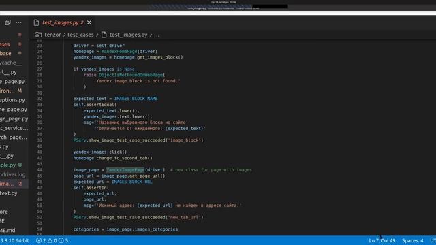The image size is (436, 245).
Task: Open the file ending in 'eptions.py' in explorer
Action: tap(12, 100)
